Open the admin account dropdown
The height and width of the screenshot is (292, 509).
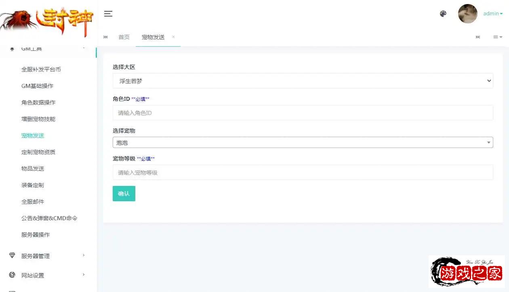[x=493, y=14]
